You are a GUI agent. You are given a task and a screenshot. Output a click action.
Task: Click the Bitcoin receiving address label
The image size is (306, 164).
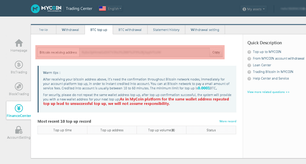coord(58,52)
